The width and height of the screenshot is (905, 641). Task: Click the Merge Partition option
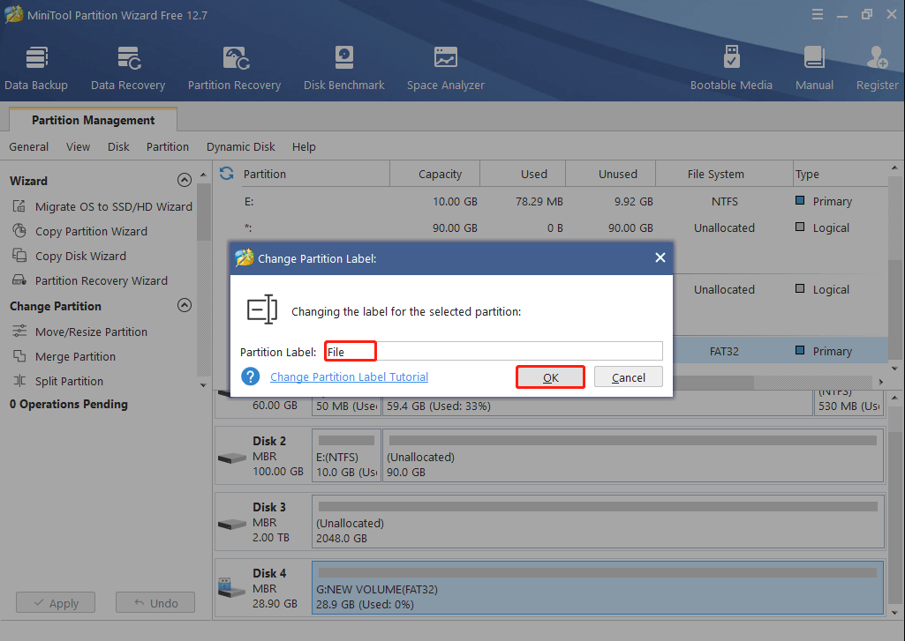[75, 356]
